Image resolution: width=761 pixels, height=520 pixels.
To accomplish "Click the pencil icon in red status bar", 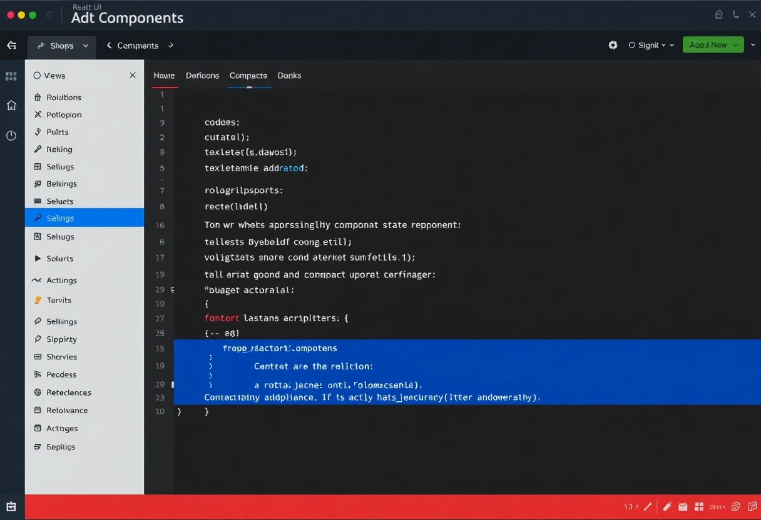I will point(667,507).
